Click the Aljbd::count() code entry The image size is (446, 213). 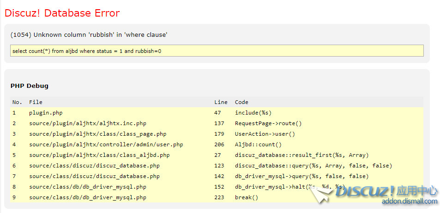click(258, 144)
